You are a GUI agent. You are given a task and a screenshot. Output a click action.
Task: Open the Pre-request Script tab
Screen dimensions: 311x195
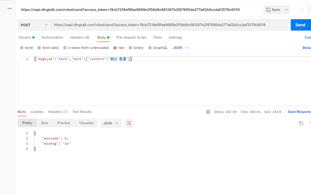131,37
